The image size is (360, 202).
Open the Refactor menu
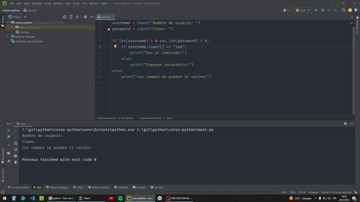pos(58,3)
